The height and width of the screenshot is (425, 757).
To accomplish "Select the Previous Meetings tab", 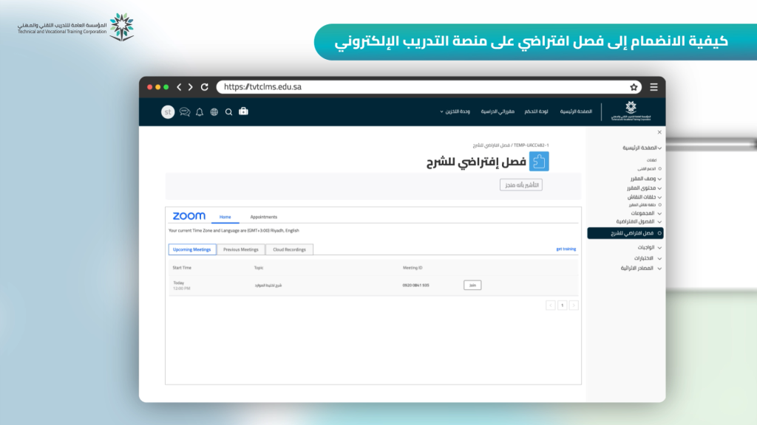I will pos(240,249).
